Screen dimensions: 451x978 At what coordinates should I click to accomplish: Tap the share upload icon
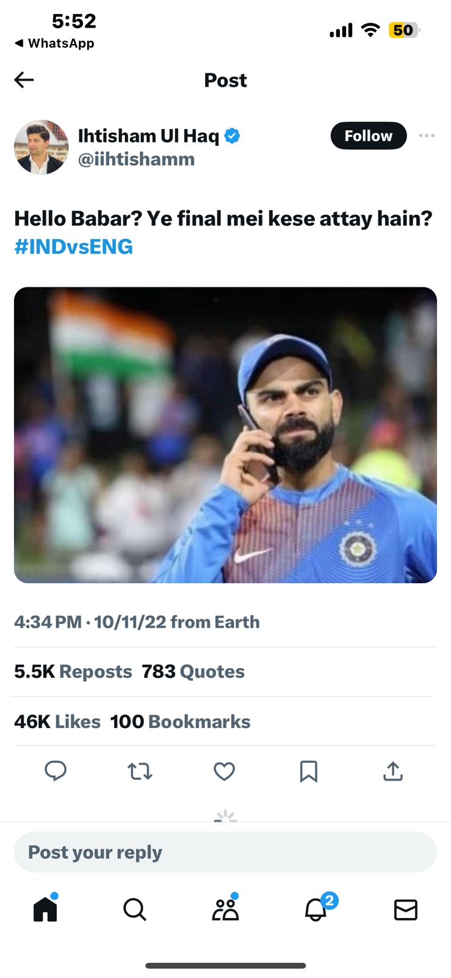point(392,771)
